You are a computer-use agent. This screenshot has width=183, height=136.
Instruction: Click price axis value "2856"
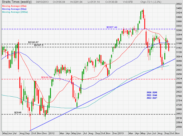pos(179,87)
